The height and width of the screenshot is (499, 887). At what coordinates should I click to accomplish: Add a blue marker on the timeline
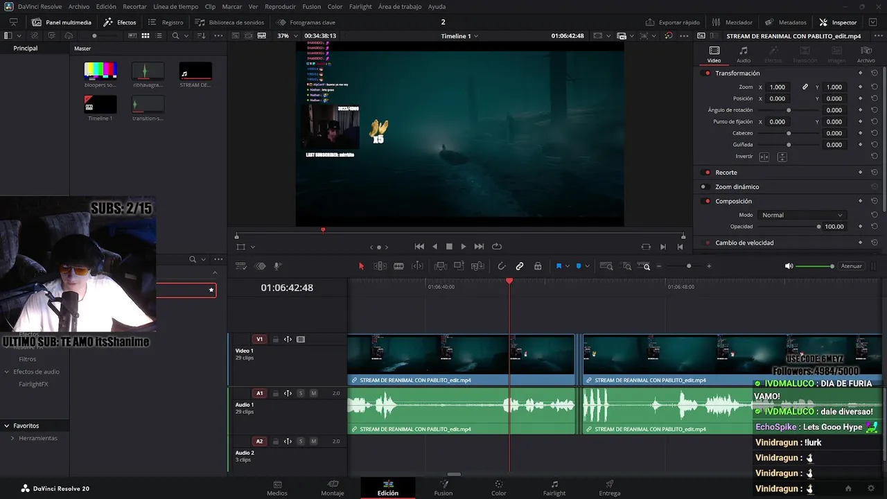point(579,266)
